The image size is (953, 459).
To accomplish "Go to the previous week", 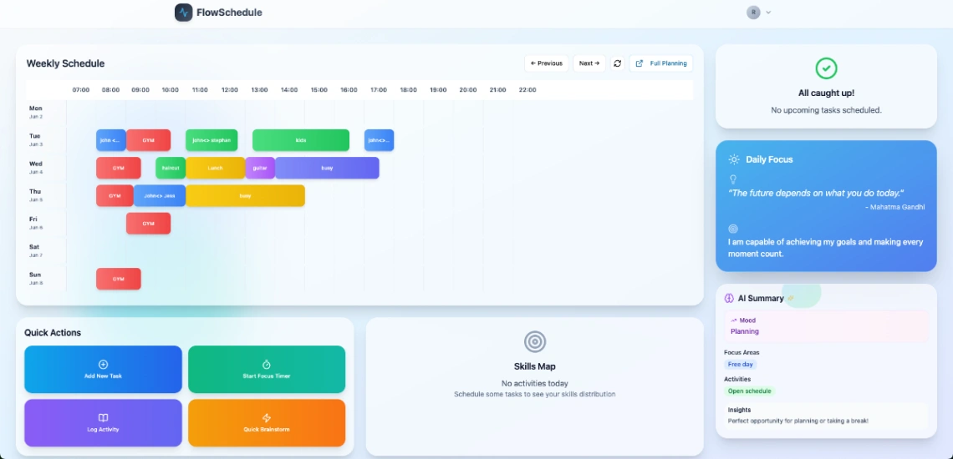I will coord(547,63).
